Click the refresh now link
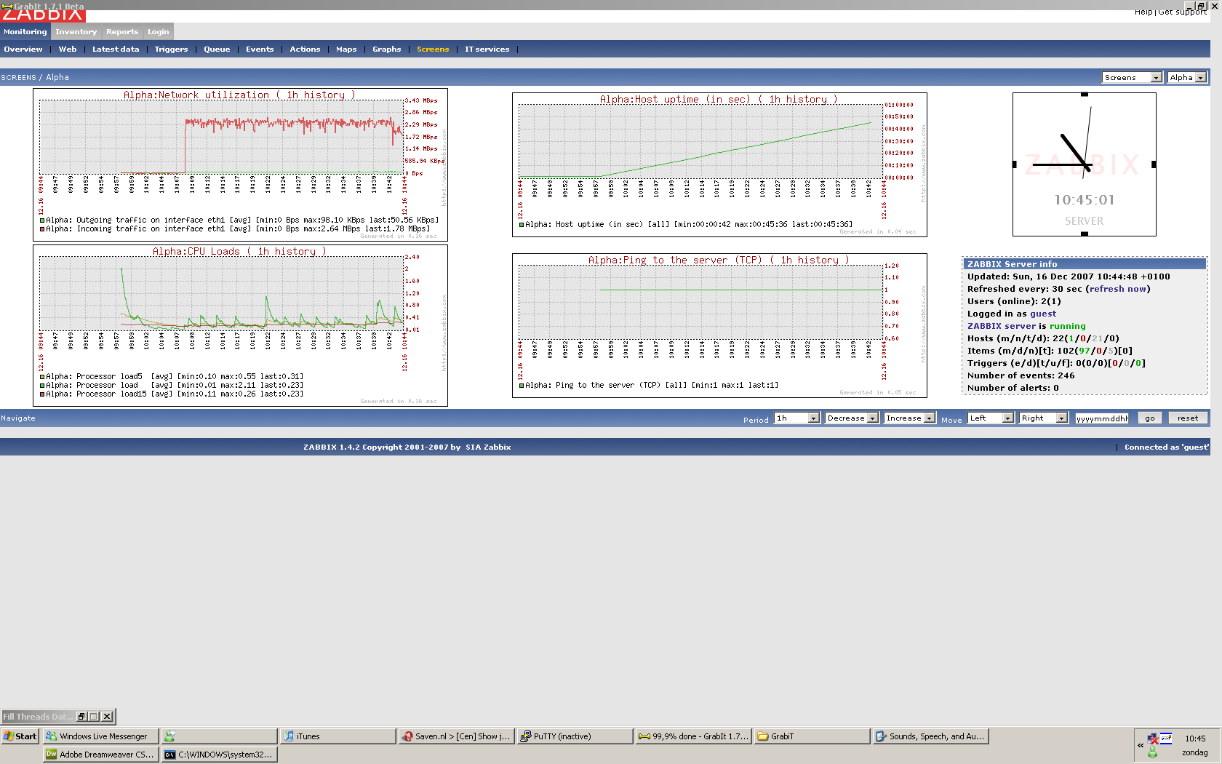This screenshot has height=764, width=1222. pos(1118,289)
